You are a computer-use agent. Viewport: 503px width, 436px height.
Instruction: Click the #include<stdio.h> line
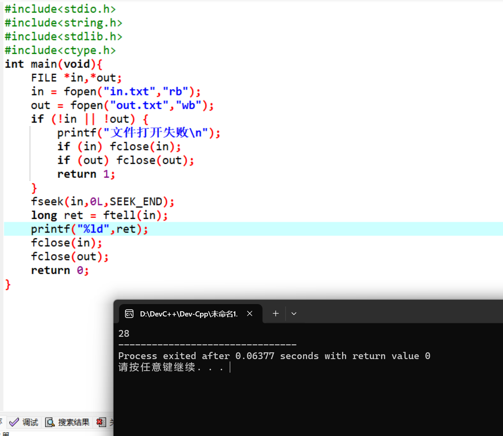60,8
